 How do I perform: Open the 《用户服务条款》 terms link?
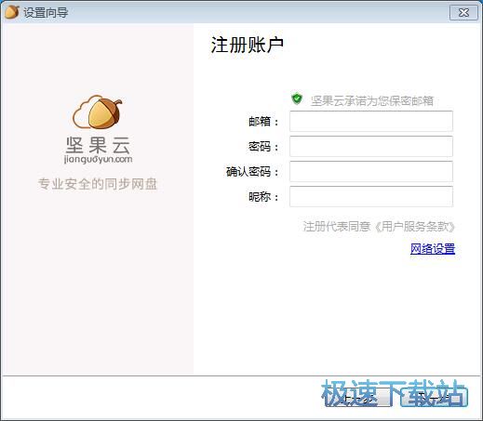click(x=414, y=227)
